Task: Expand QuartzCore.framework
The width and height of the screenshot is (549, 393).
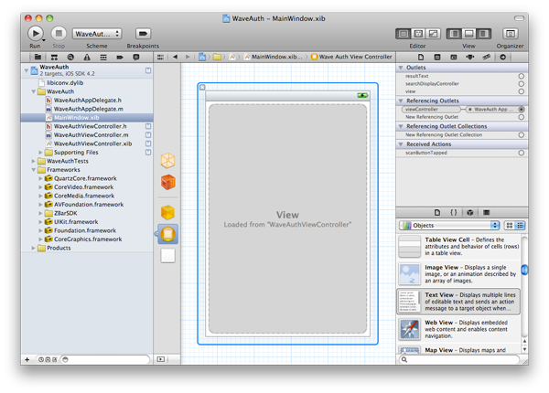Action: pyautogui.click(x=40, y=178)
